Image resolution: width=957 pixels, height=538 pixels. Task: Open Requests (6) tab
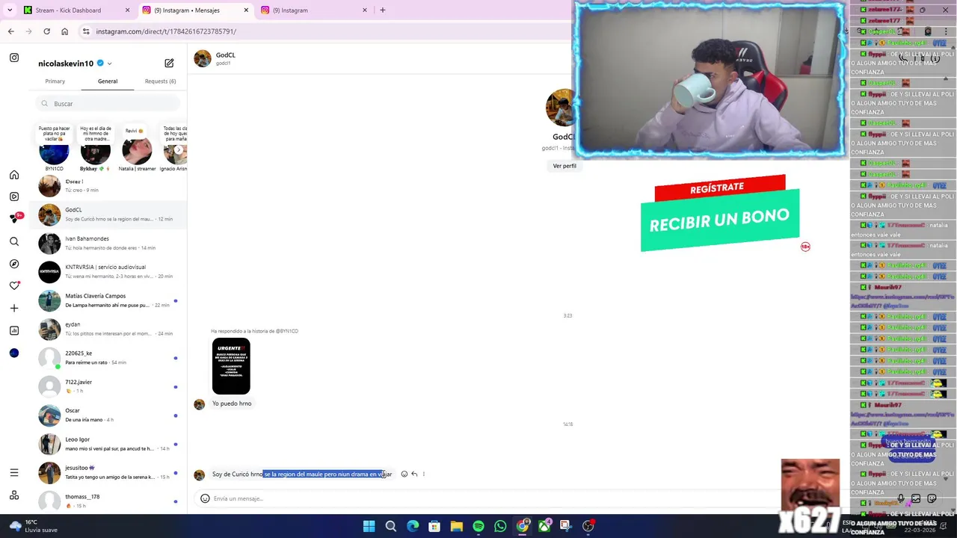click(x=160, y=81)
